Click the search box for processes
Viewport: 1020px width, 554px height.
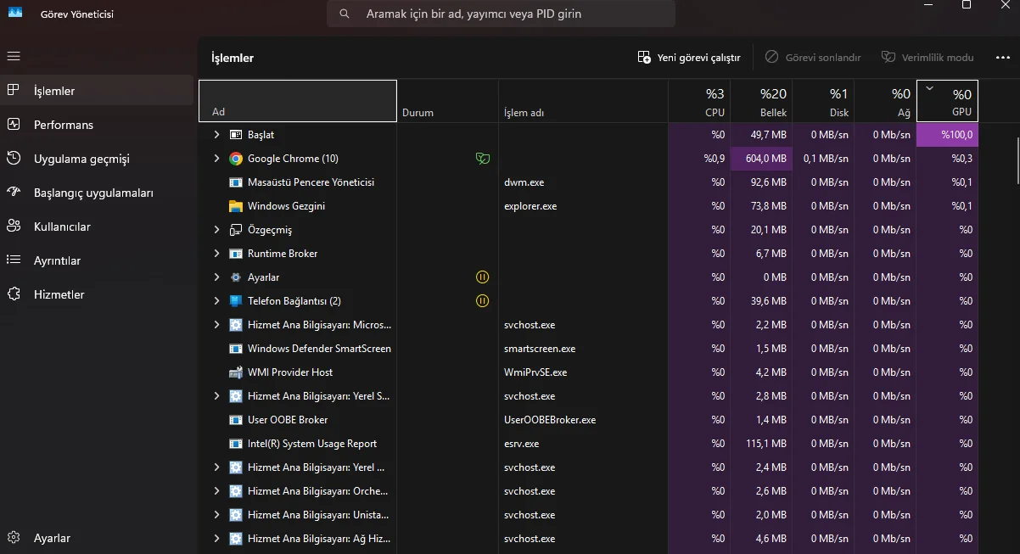[x=501, y=14]
